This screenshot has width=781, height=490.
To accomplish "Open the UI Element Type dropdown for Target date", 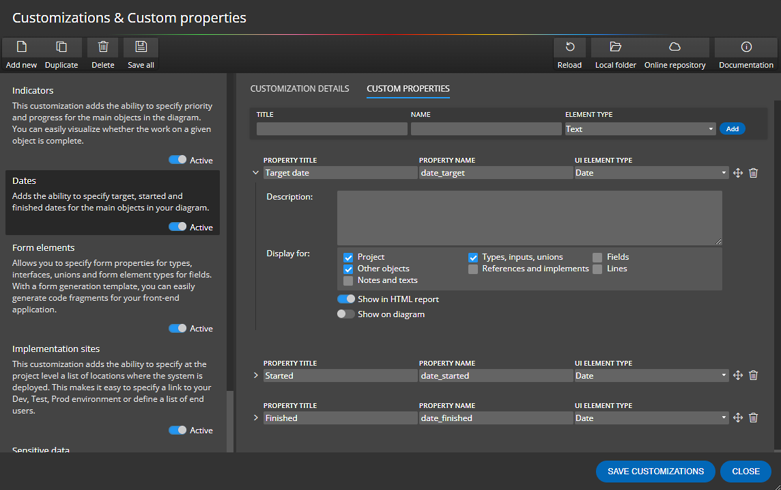I will (x=651, y=172).
